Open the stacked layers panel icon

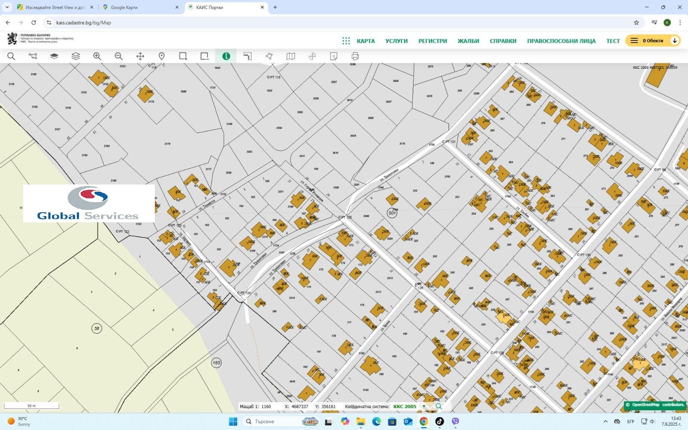76,56
